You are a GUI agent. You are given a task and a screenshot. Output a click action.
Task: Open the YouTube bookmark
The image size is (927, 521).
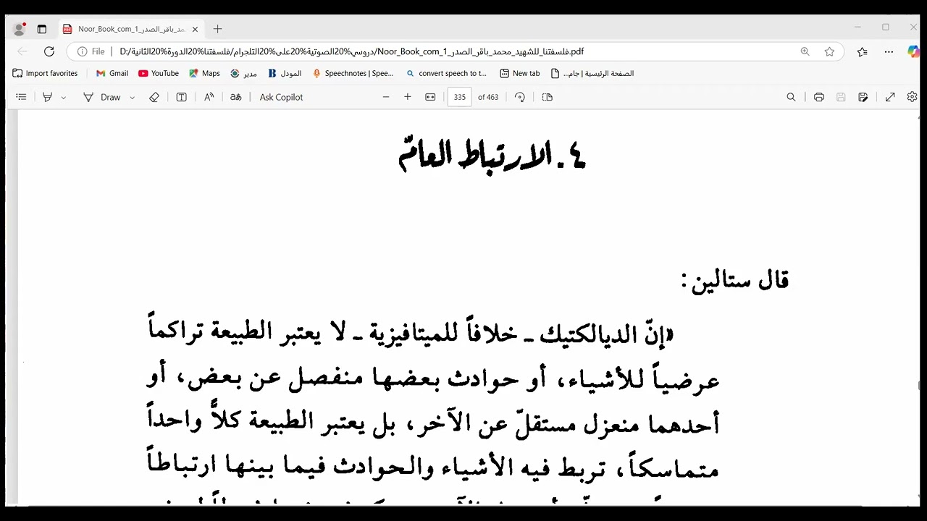point(159,73)
